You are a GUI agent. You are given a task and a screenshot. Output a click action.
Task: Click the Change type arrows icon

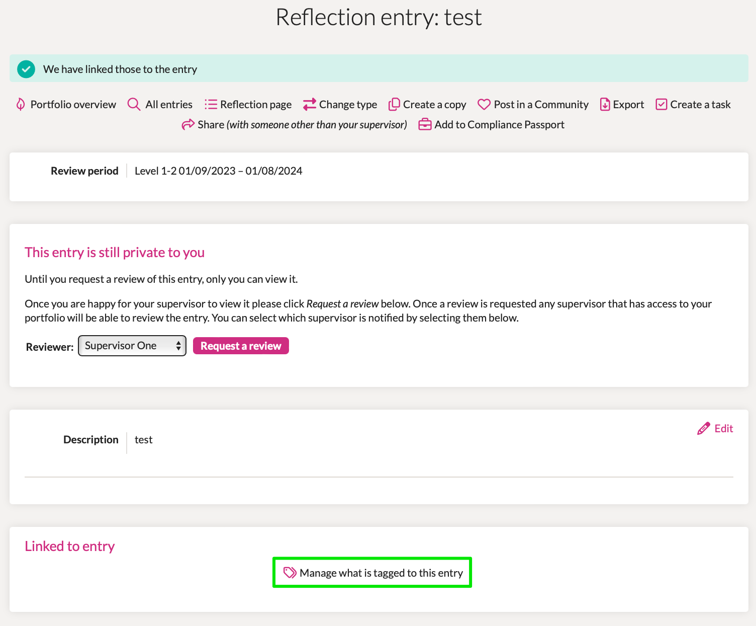coord(310,104)
